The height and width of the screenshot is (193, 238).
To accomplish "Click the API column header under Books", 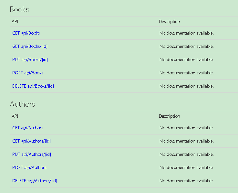I will (15, 21).
